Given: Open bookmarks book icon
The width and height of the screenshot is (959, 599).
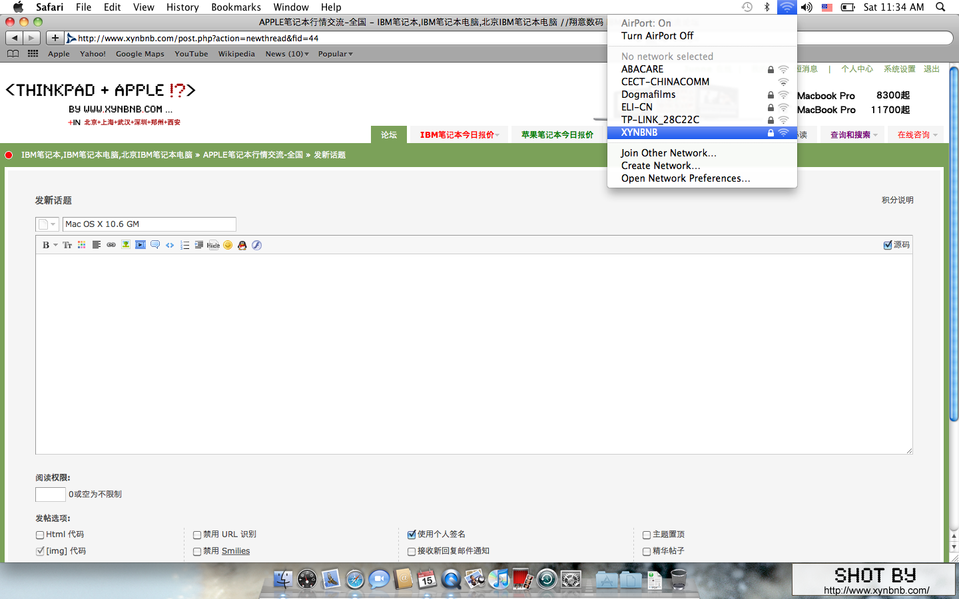Looking at the screenshot, I should [13, 53].
